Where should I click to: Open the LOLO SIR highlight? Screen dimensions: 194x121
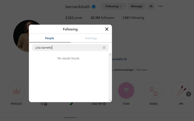click(x=99, y=104)
